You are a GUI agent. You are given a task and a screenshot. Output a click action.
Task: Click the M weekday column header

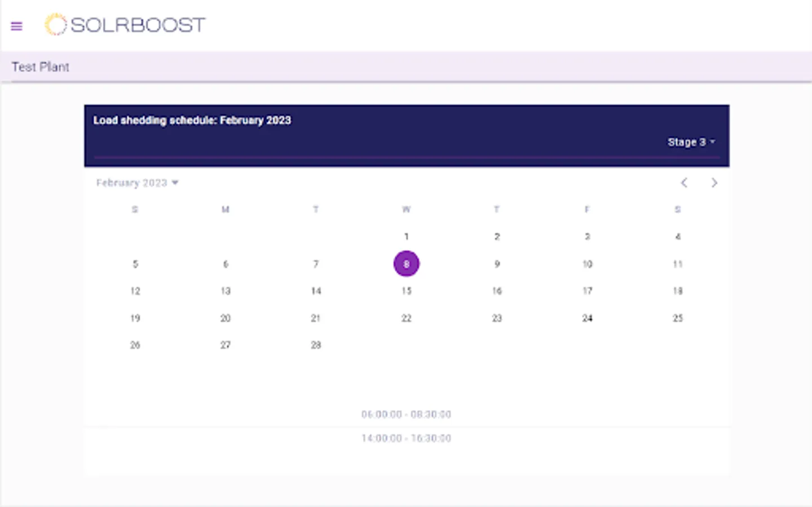click(x=226, y=210)
